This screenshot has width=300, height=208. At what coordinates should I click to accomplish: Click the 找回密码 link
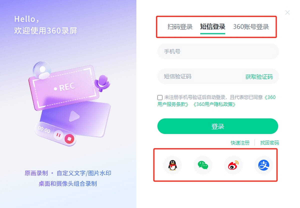coord(269,143)
